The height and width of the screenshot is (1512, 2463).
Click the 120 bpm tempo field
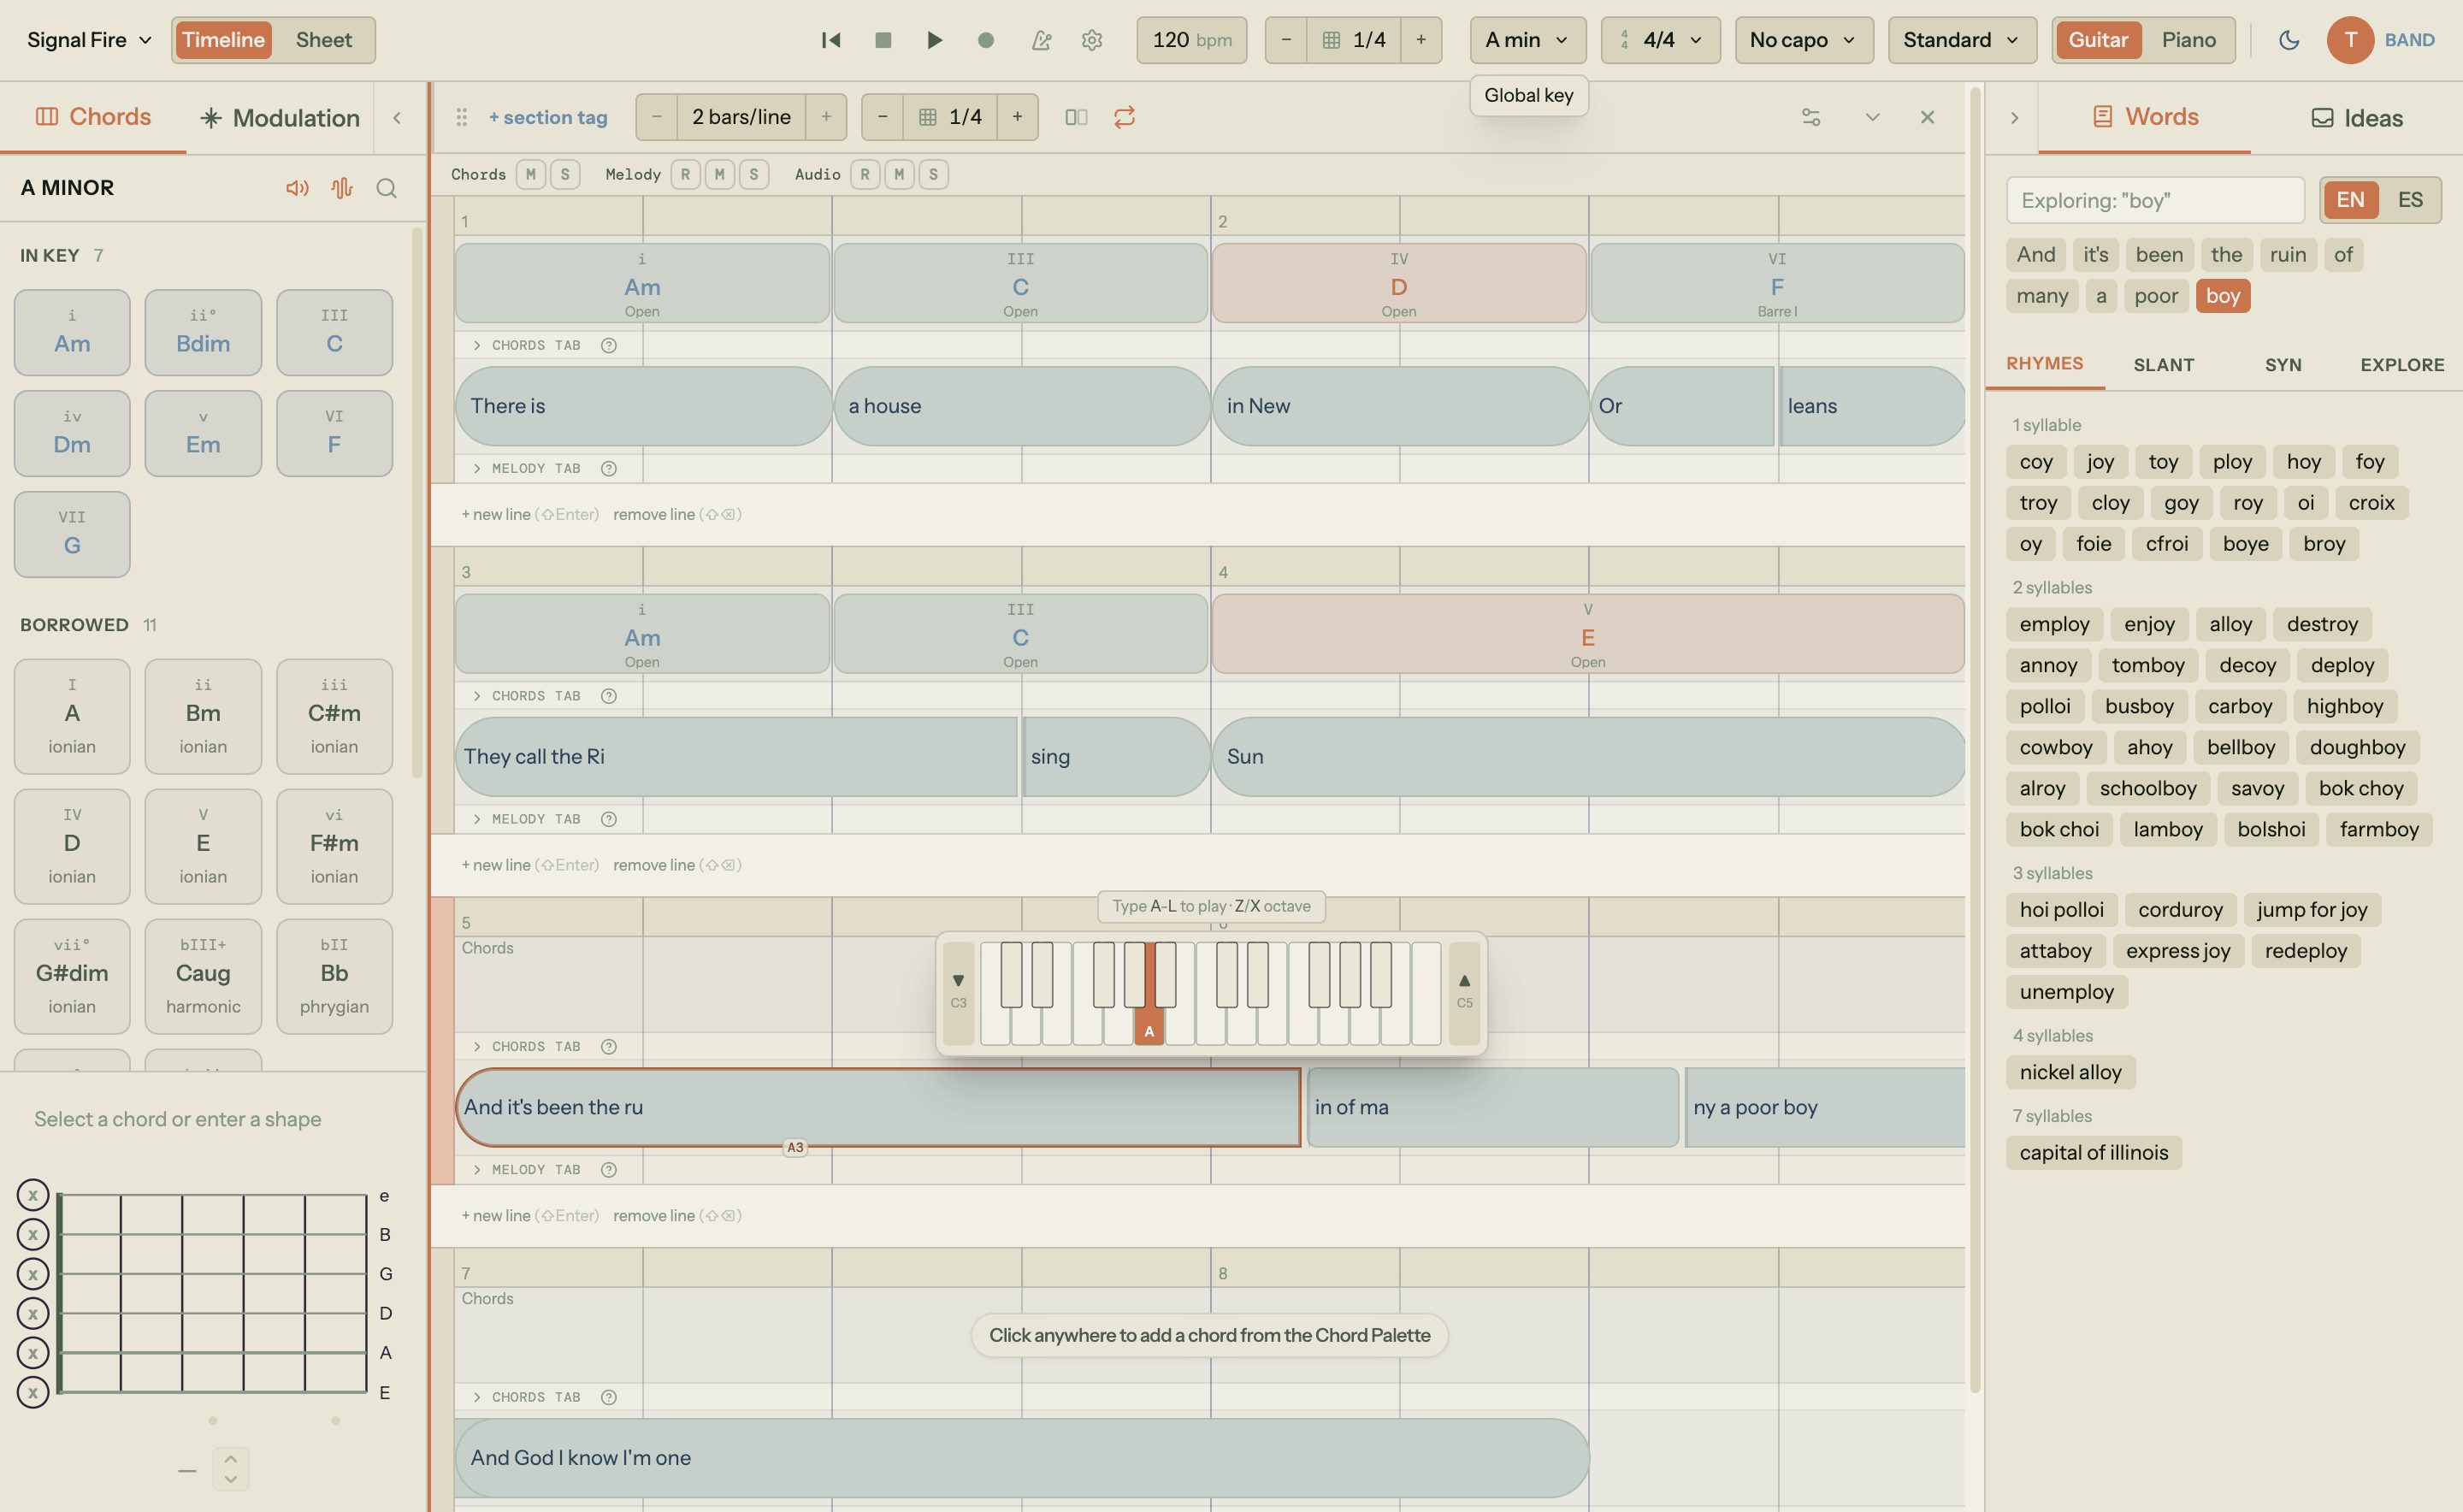(x=1191, y=40)
